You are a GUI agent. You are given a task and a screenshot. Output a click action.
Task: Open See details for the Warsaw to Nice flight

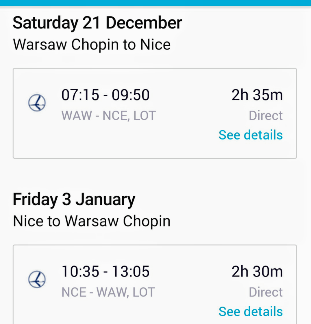point(251,135)
